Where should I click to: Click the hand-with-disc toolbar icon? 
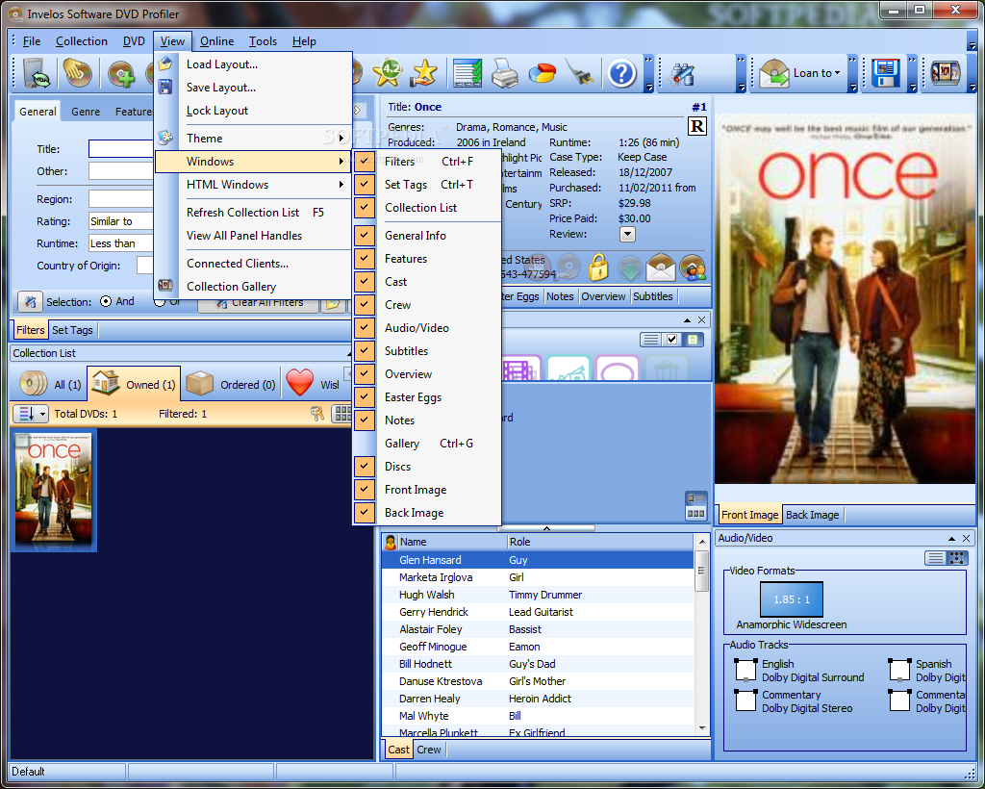point(77,74)
